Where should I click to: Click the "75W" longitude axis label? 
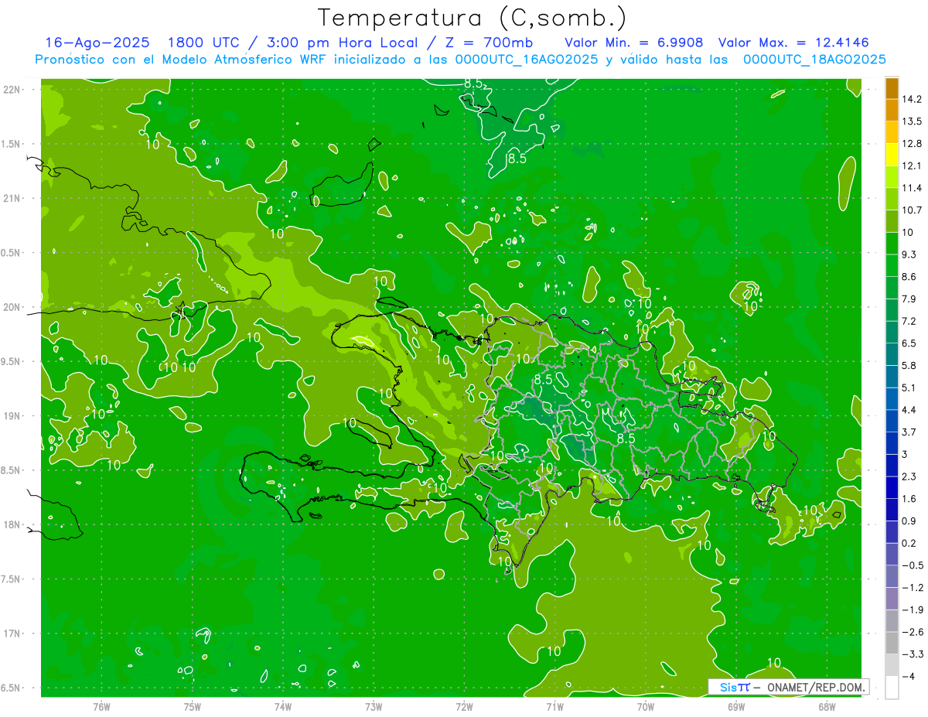(193, 707)
